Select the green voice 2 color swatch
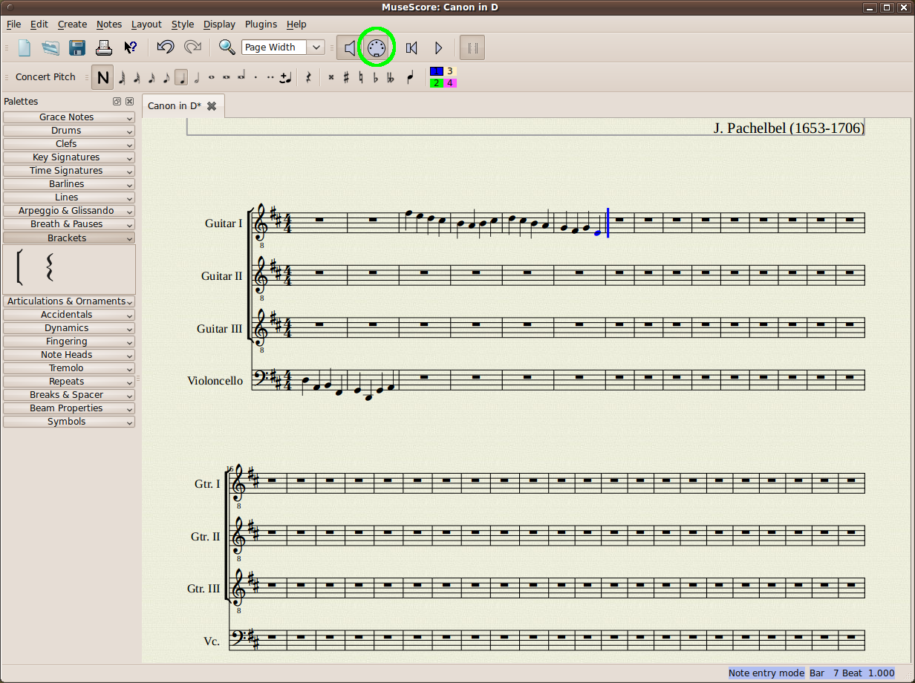915x683 pixels. pyautogui.click(x=435, y=82)
